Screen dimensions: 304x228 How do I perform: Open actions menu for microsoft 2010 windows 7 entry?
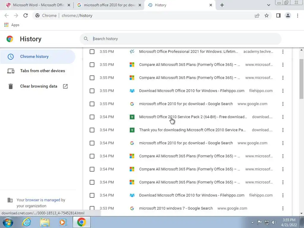(x=283, y=208)
